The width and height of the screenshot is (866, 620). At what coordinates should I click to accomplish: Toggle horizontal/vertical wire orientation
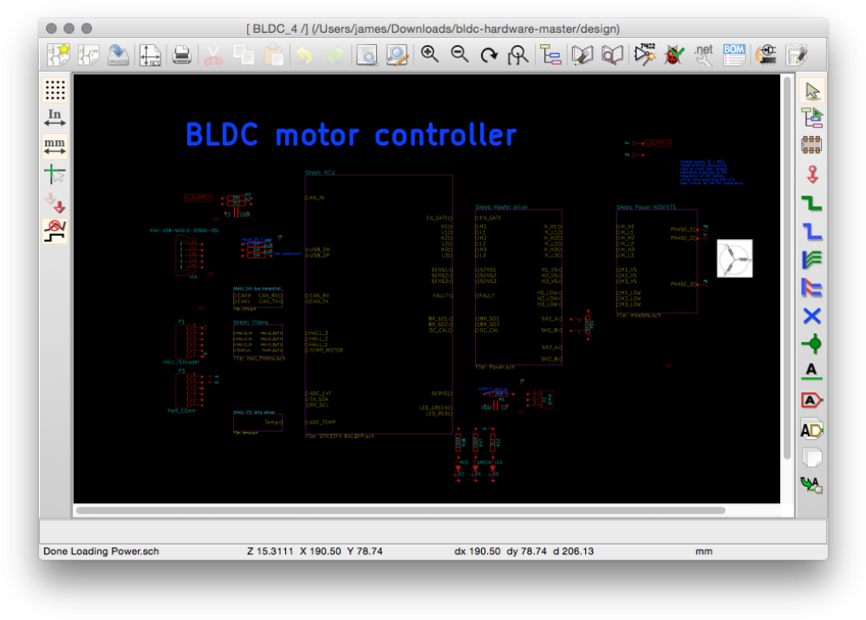(x=55, y=231)
